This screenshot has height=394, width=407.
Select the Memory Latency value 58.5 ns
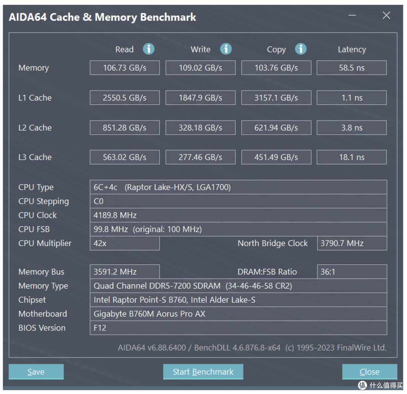coord(352,68)
